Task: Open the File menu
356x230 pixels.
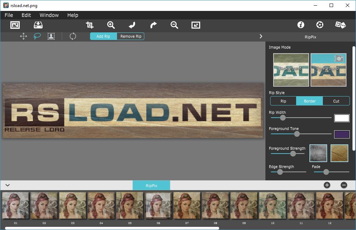Action: 9,15
